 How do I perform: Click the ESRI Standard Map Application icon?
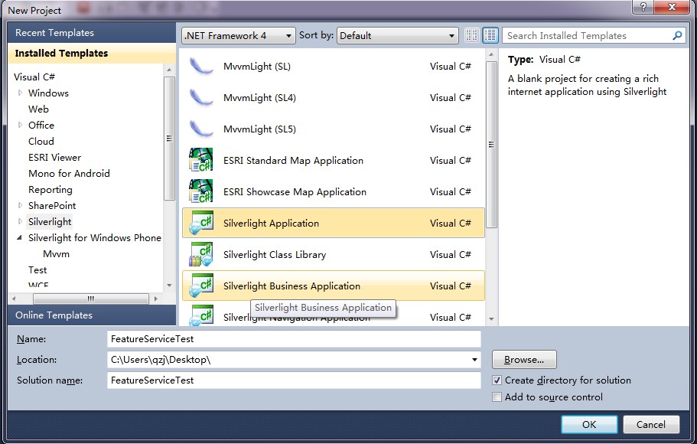(x=201, y=160)
